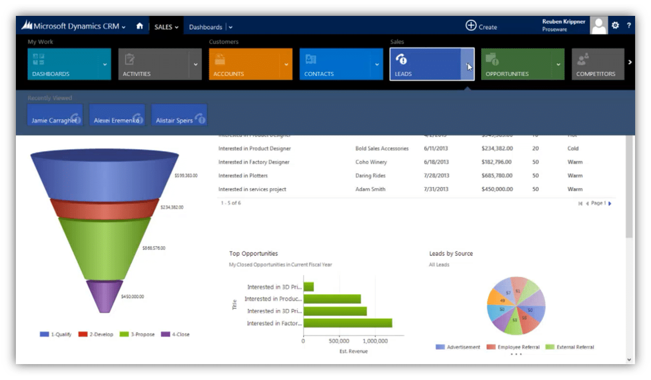Click the user profile avatar

(599, 25)
